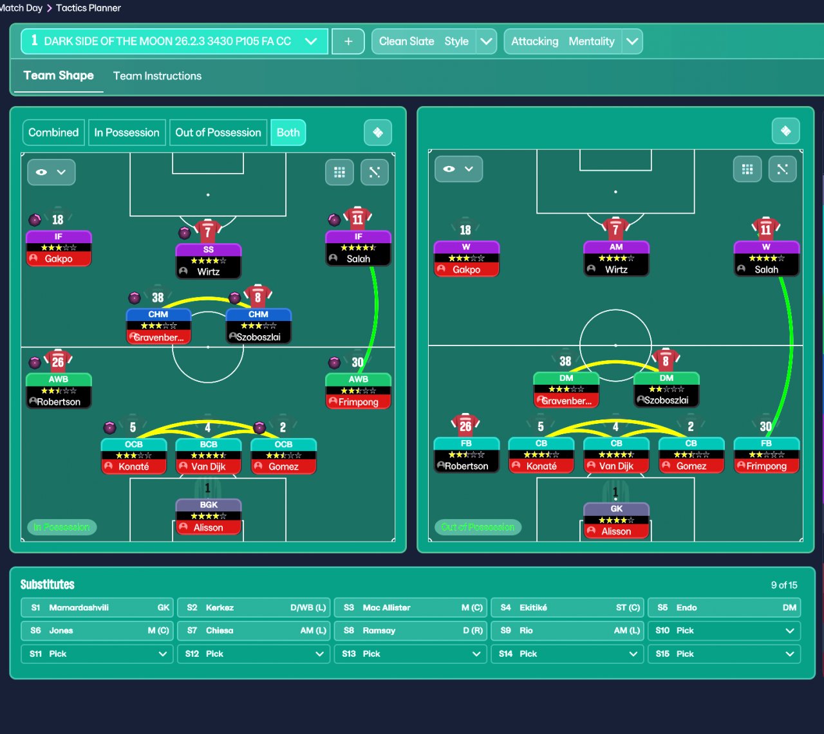
Task: Expand the In Possession pitch with the arrows icon
Action: pos(375,172)
